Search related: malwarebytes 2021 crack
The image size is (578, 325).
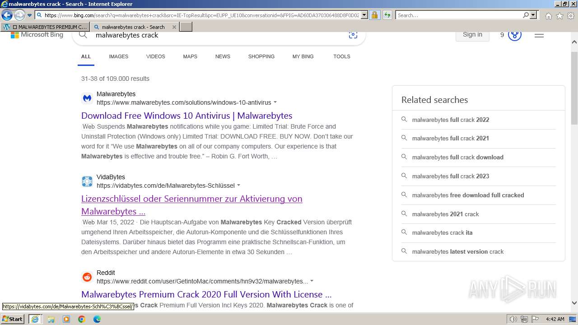[479, 214]
